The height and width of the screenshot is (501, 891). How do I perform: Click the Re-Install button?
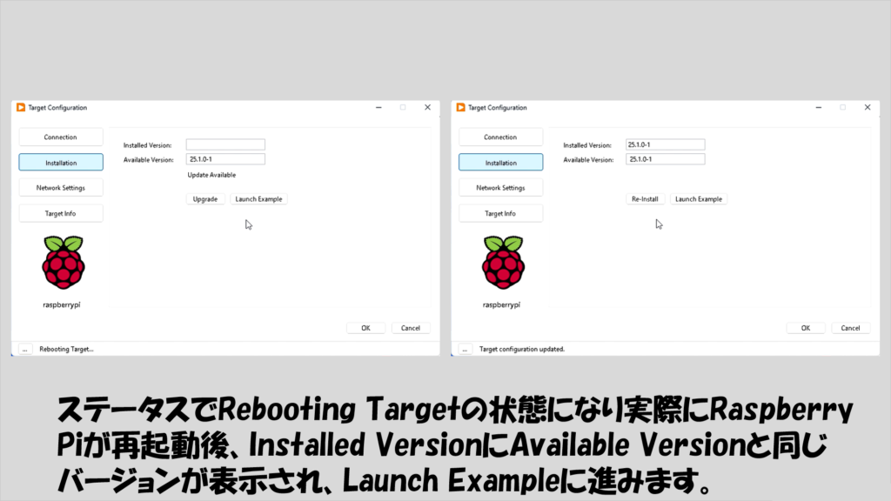645,199
